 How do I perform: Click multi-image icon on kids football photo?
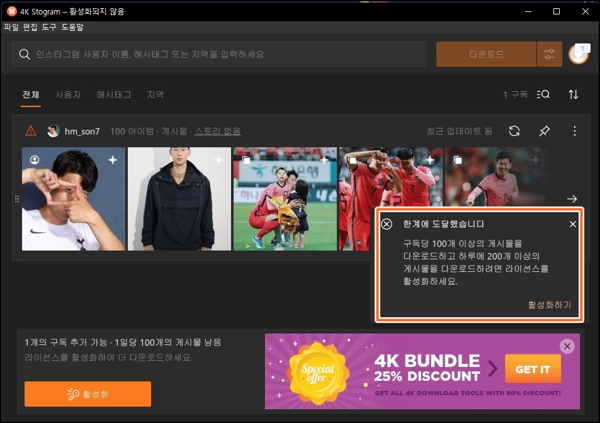246,160
